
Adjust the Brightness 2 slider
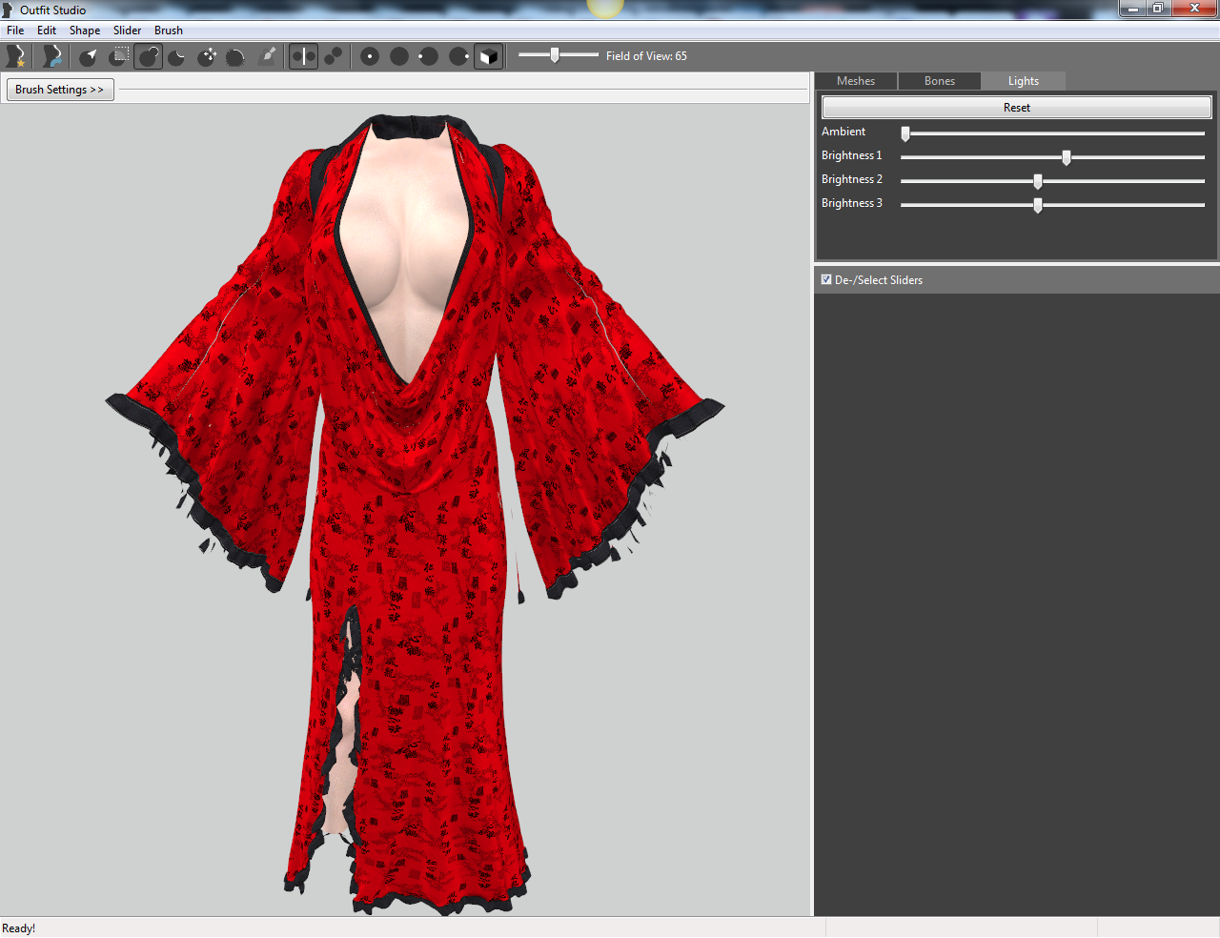1052,181
